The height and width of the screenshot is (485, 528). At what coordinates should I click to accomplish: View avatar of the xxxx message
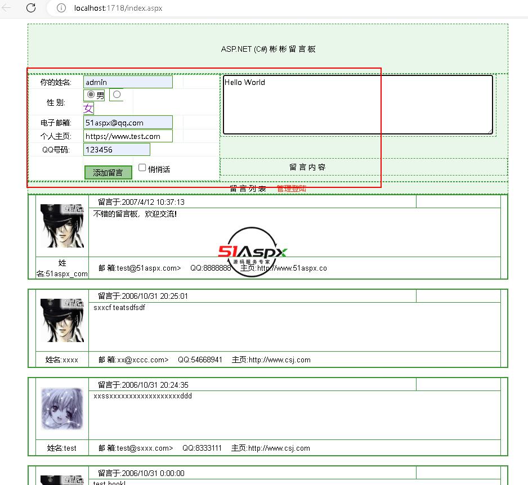[62, 320]
